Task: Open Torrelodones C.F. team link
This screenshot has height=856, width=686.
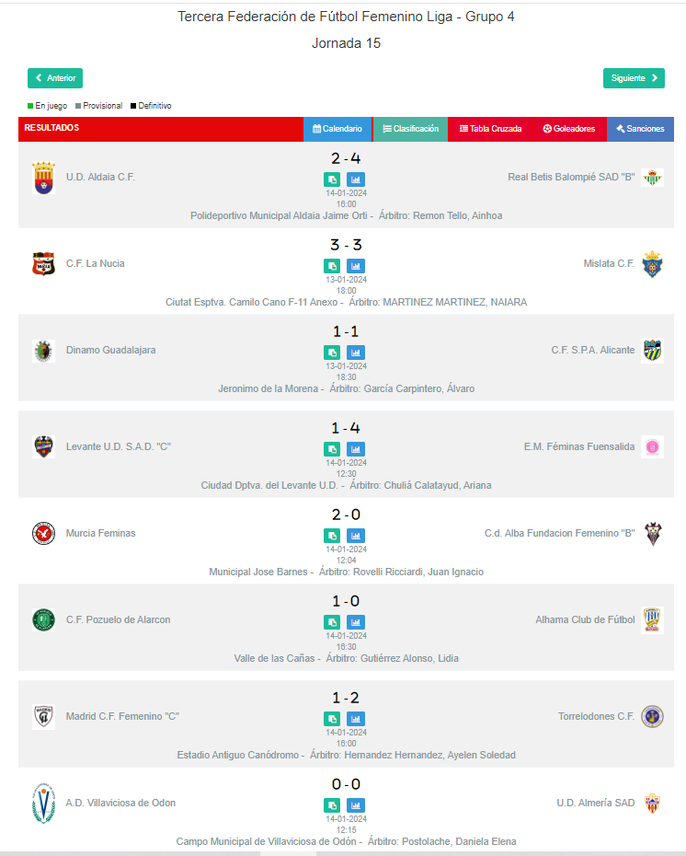Action: (596, 716)
